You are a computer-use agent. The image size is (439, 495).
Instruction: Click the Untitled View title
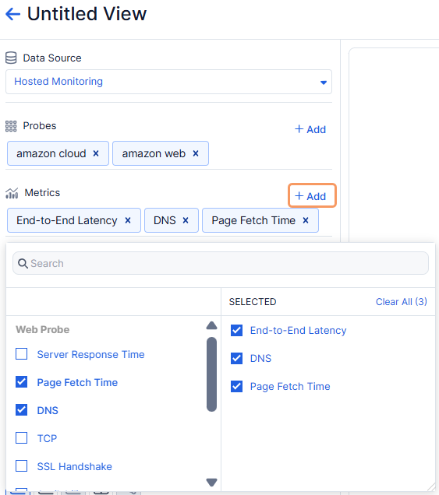pyautogui.click(x=87, y=14)
